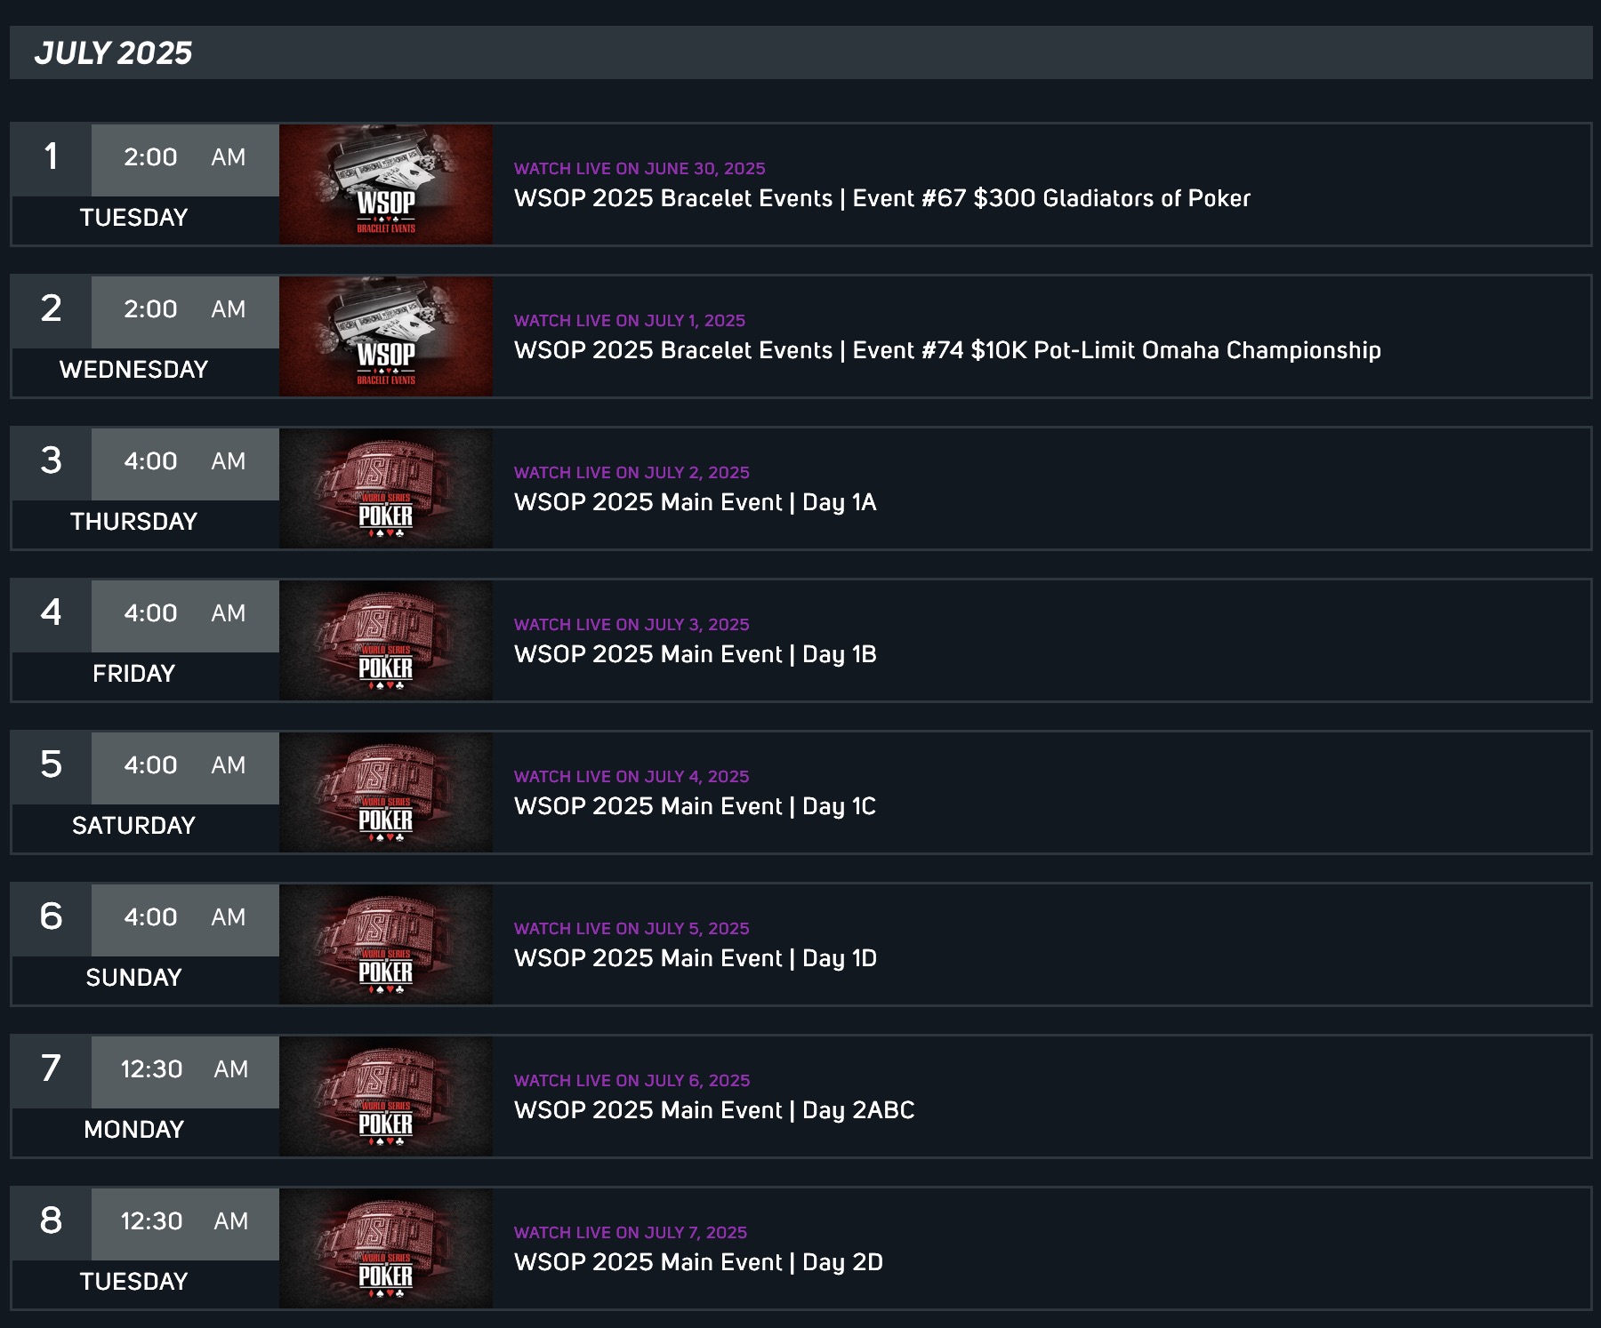Screen dimensions: 1601x1328
Task: Click the Main Event Day 2D title
Action: pyautogui.click(x=698, y=1262)
